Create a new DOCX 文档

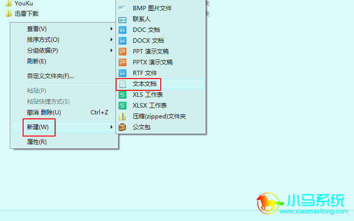[x=161, y=41]
